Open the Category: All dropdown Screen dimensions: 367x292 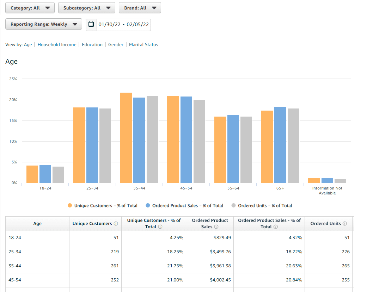30,7
